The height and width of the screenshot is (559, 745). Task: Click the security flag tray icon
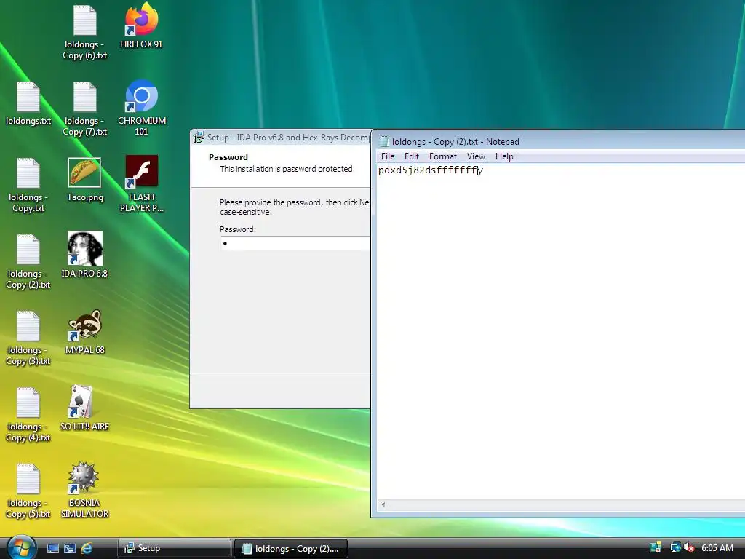(x=656, y=547)
